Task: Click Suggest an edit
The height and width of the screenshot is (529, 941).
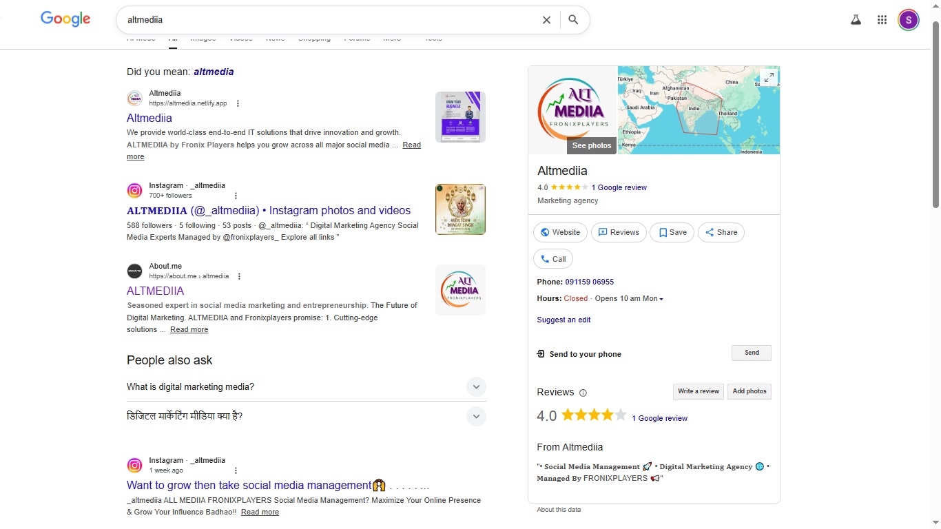Action: [x=563, y=320]
